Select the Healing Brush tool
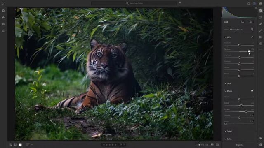The image size is (264, 148). (261, 24)
